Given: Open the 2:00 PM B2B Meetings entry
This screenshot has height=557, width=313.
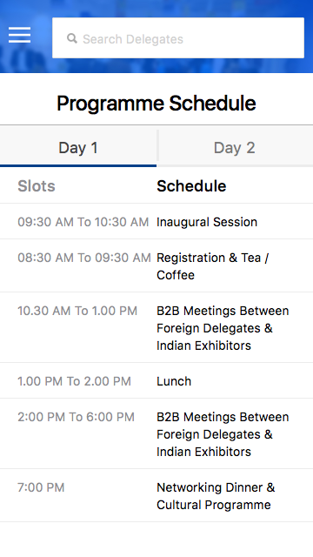Looking at the screenshot, I should click(223, 434).
